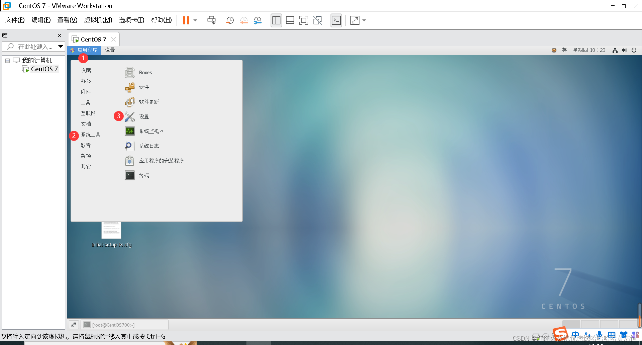Click the revert to snapshot icon

244,20
